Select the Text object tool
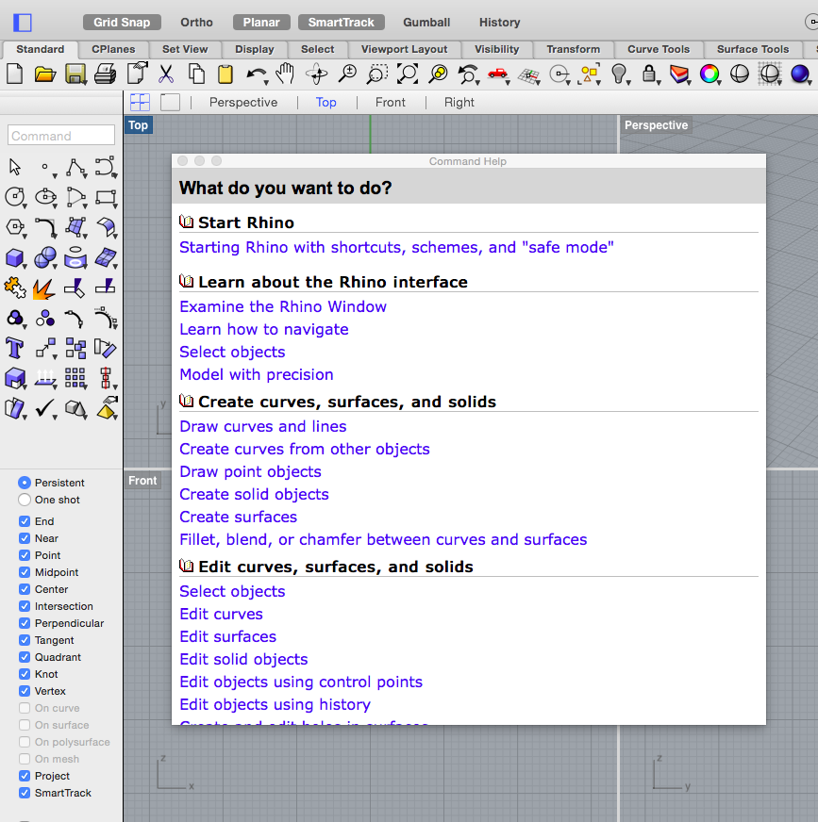 [x=14, y=347]
